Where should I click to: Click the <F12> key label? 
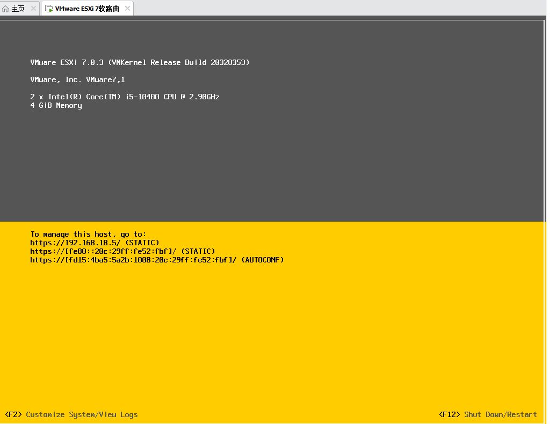(x=450, y=414)
